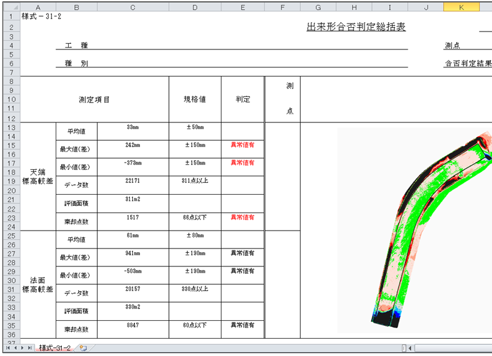Click red 異常値有 in the -373mm row
The image size is (492, 356).
point(243,163)
